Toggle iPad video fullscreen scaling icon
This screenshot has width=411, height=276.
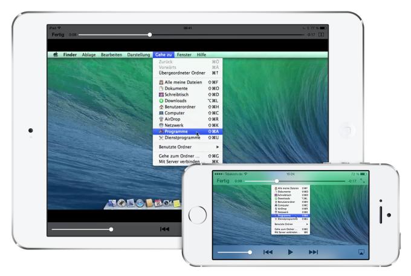pyautogui.click(x=321, y=34)
